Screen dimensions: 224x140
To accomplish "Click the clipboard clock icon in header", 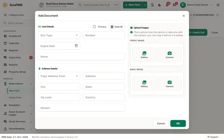I will tap(152, 5).
